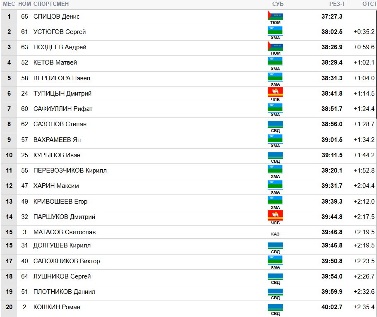Click place number 17 cell
The height and width of the screenshot is (317, 377).
(9, 261)
